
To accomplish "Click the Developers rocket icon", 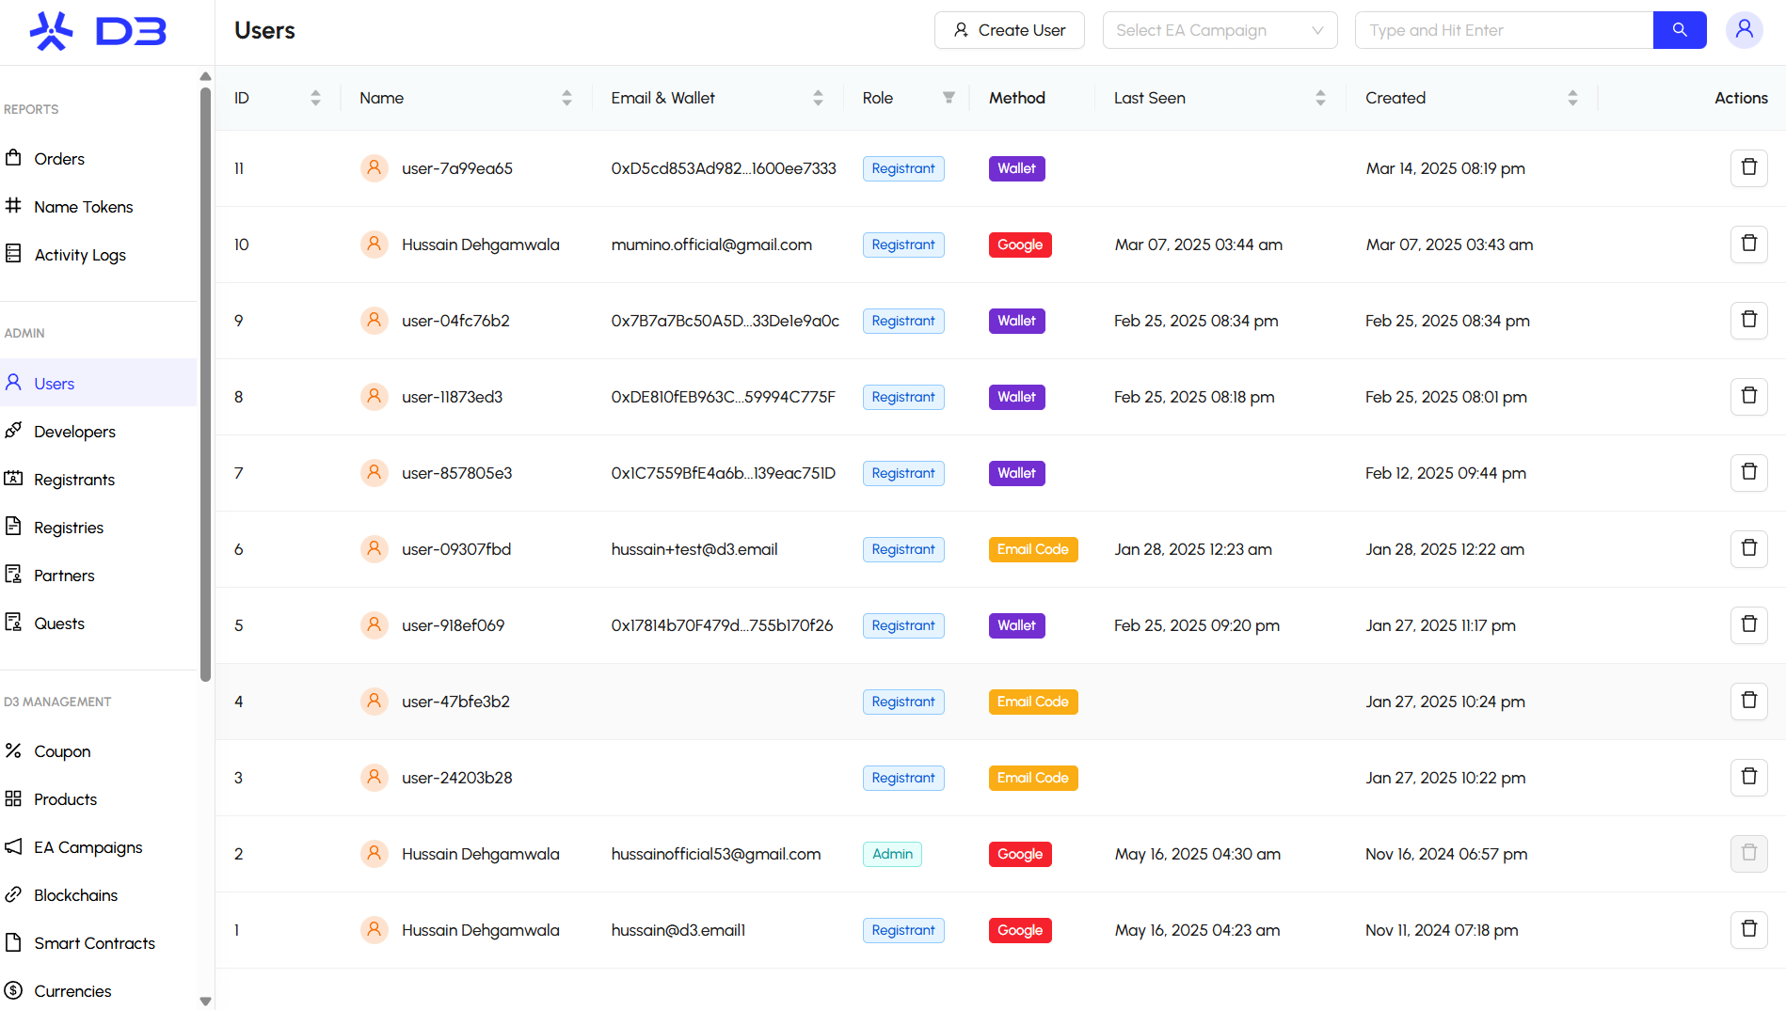I will [13, 431].
